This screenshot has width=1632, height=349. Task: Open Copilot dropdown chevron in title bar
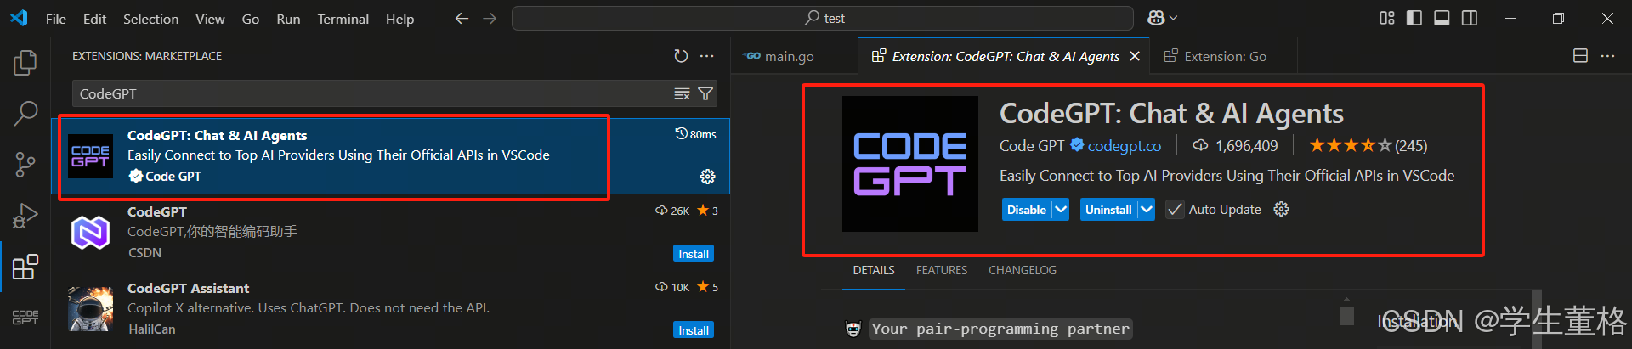(x=1174, y=18)
